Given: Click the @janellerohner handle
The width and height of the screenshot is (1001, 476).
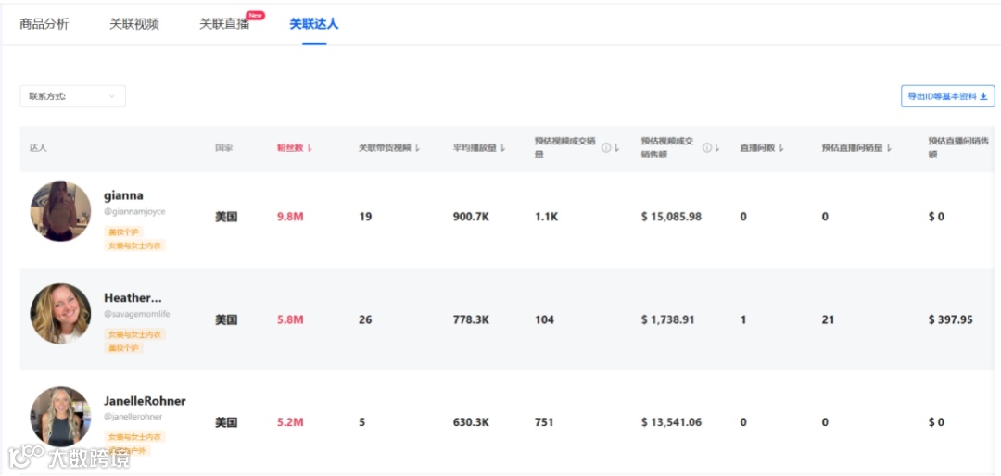Looking at the screenshot, I should (x=133, y=417).
